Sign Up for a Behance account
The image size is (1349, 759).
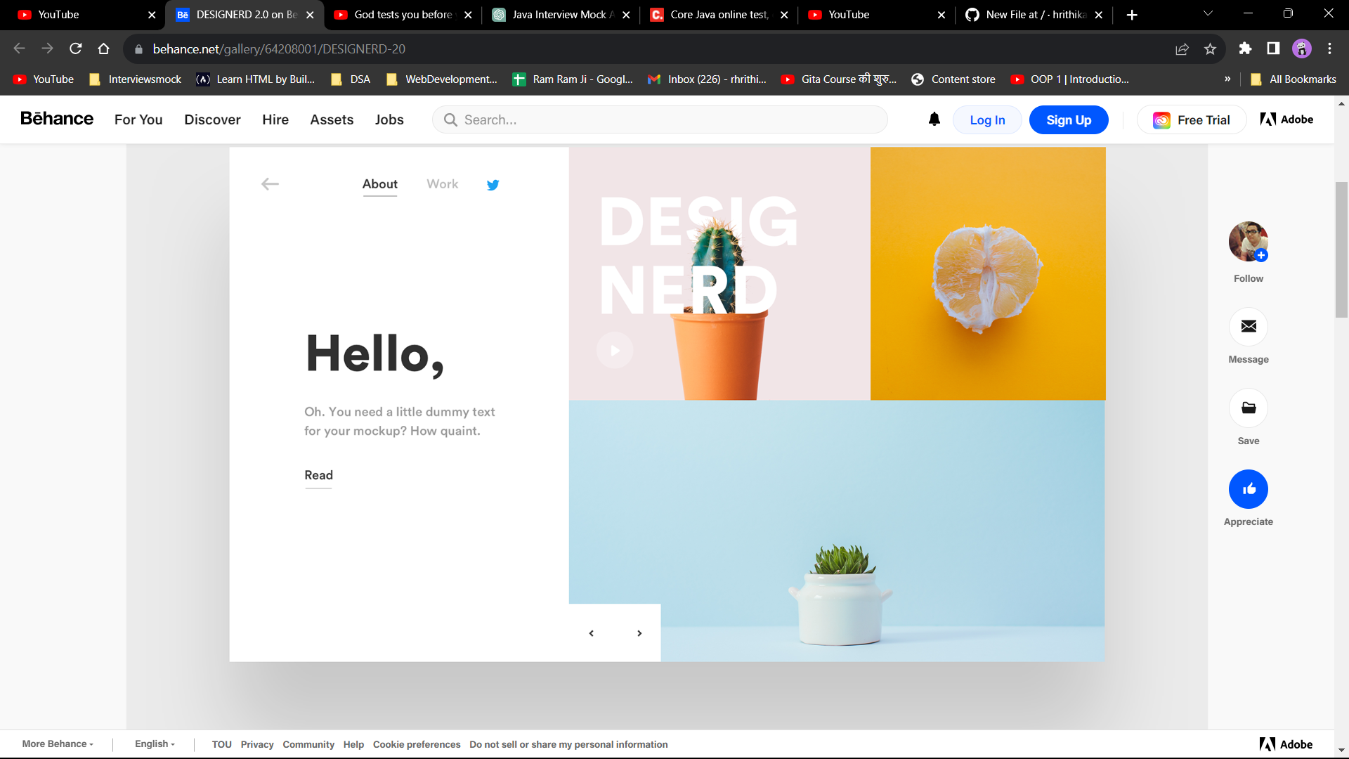tap(1068, 119)
